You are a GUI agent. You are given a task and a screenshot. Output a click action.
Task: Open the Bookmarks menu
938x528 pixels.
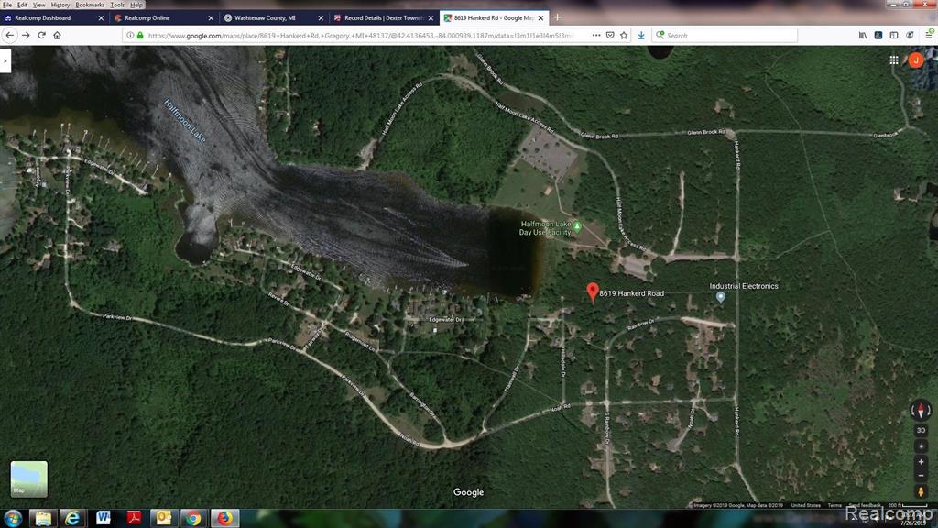[90, 5]
